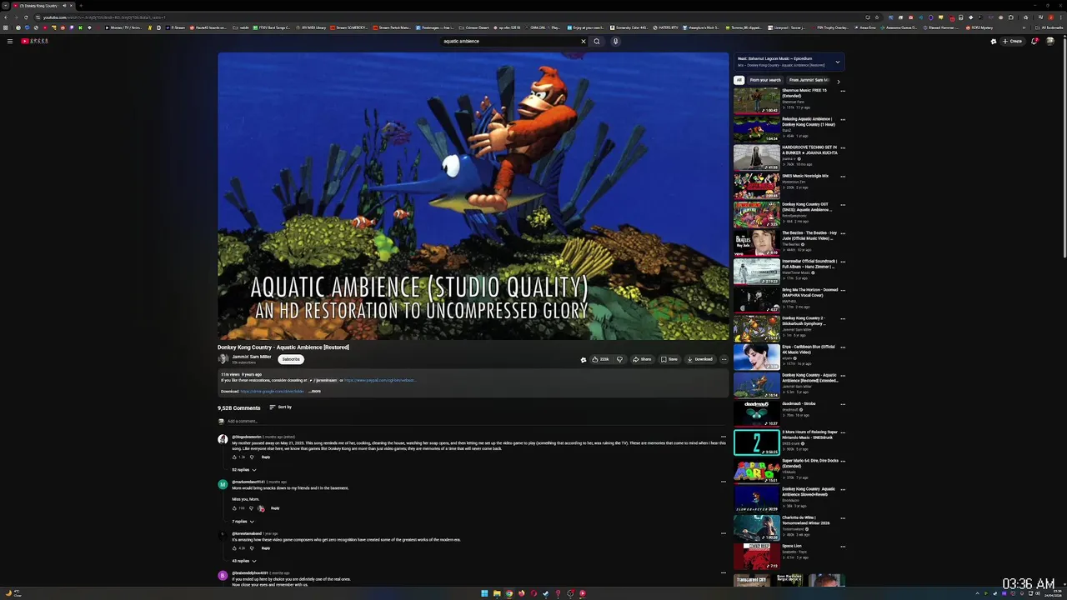
Task: Expand 7 replies on second comment
Action: point(243,522)
